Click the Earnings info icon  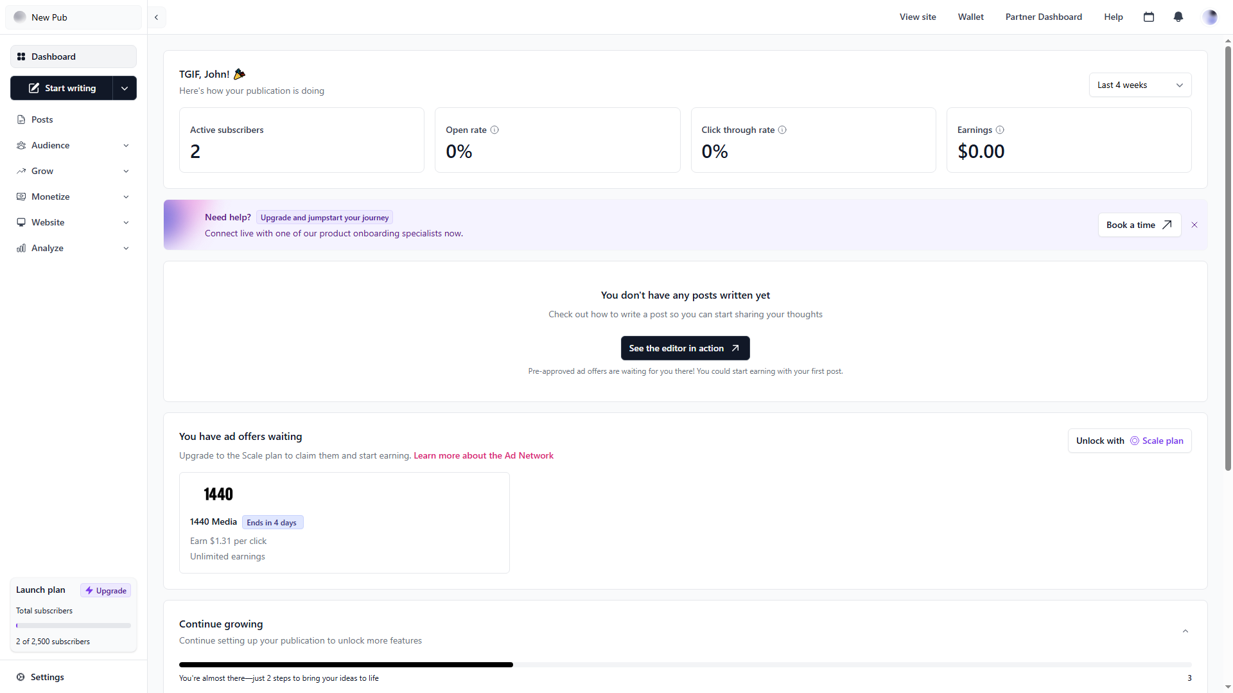pyautogui.click(x=1000, y=130)
